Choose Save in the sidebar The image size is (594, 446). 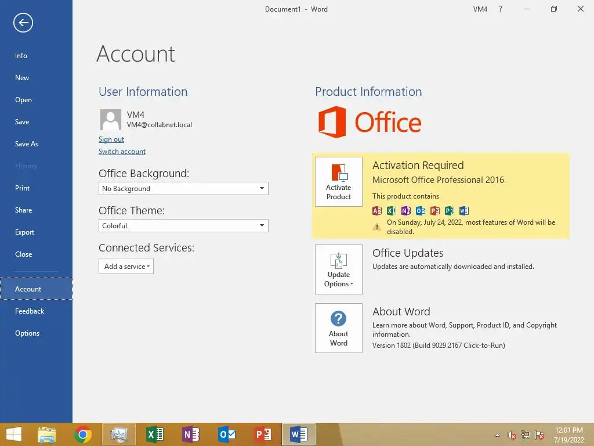(22, 122)
